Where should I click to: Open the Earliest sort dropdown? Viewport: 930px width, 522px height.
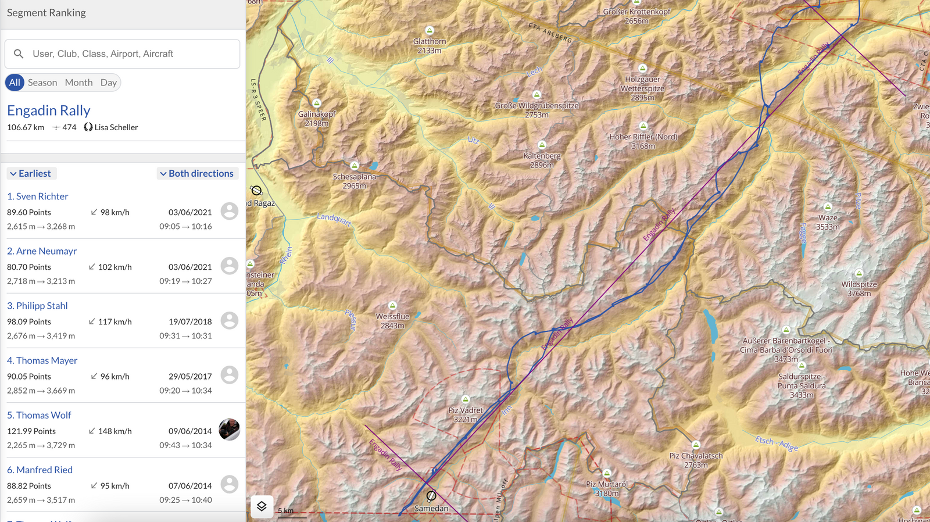[x=31, y=173]
